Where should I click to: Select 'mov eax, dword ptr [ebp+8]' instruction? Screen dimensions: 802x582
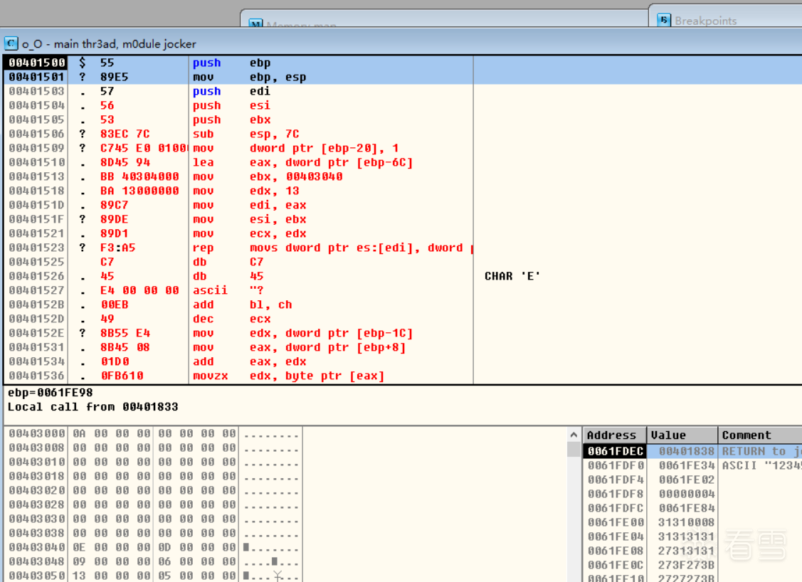(299, 348)
